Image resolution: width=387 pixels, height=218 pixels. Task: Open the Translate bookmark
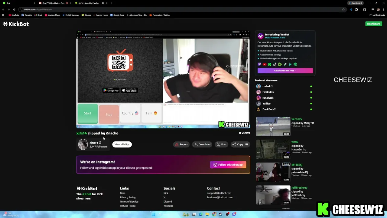coord(27,15)
